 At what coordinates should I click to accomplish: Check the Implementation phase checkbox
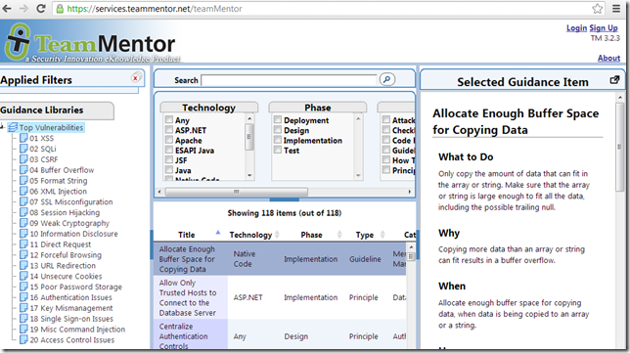click(x=278, y=140)
